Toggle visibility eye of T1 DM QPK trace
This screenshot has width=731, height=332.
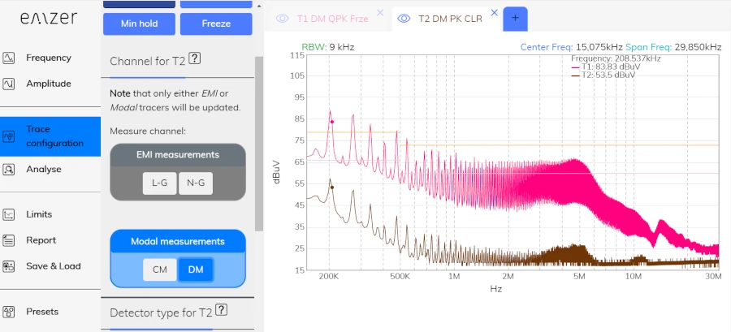[x=283, y=19]
